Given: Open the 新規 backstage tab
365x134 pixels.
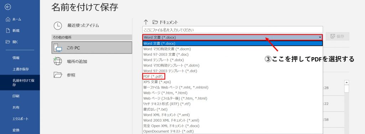Looking at the screenshot, I should coord(20,31).
